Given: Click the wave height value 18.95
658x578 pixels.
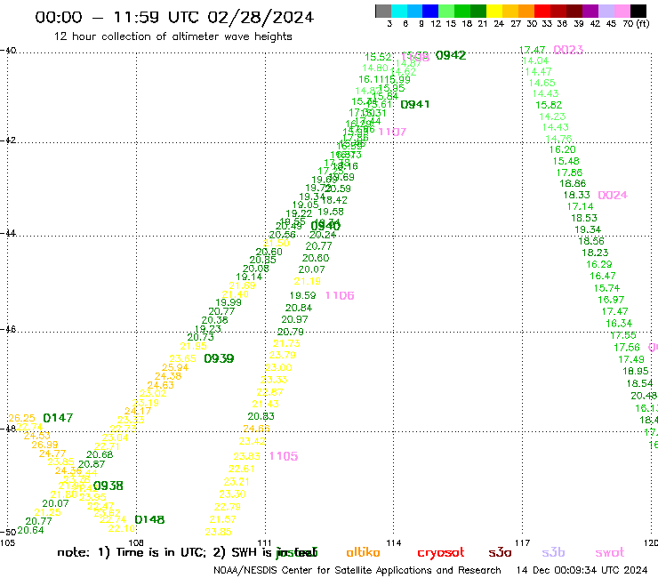Looking at the screenshot, I should pyautogui.click(x=636, y=371).
